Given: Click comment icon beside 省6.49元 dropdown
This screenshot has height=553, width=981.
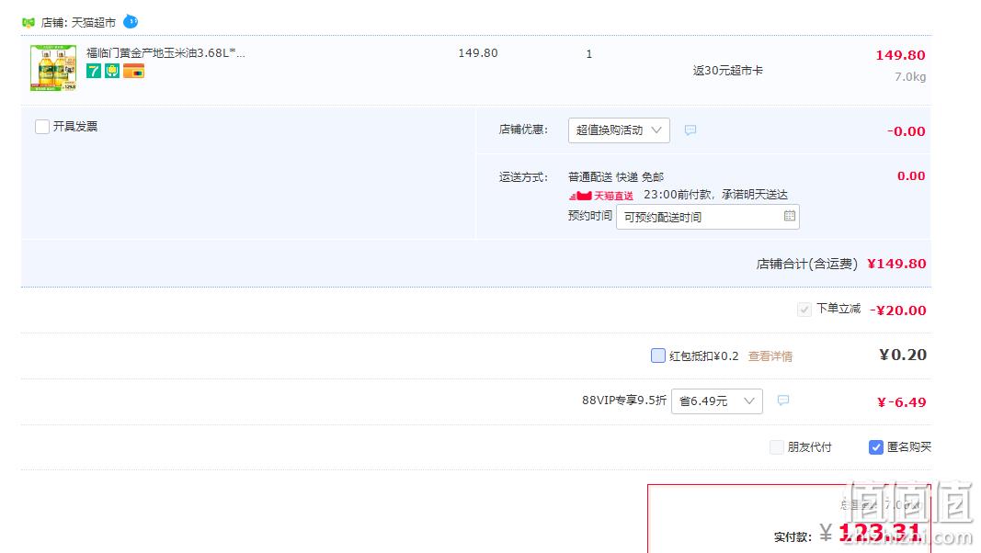Looking at the screenshot, I should (x=782, y=400).
